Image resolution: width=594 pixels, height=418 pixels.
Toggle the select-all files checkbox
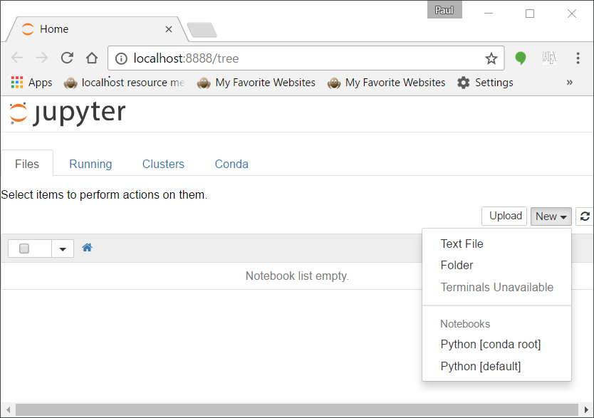click(24, 248)
